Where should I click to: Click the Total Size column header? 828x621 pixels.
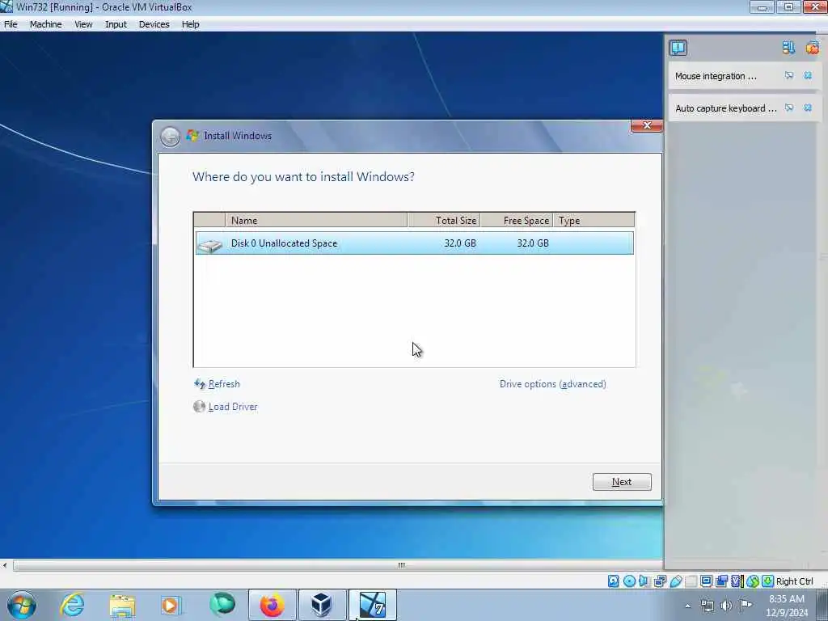(x=444, y=220)
